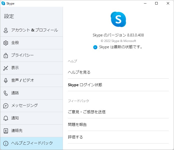The image size is (174, 150).
Task: Click 問題を報告 to report a problem
Action: [x=118, y=125]
